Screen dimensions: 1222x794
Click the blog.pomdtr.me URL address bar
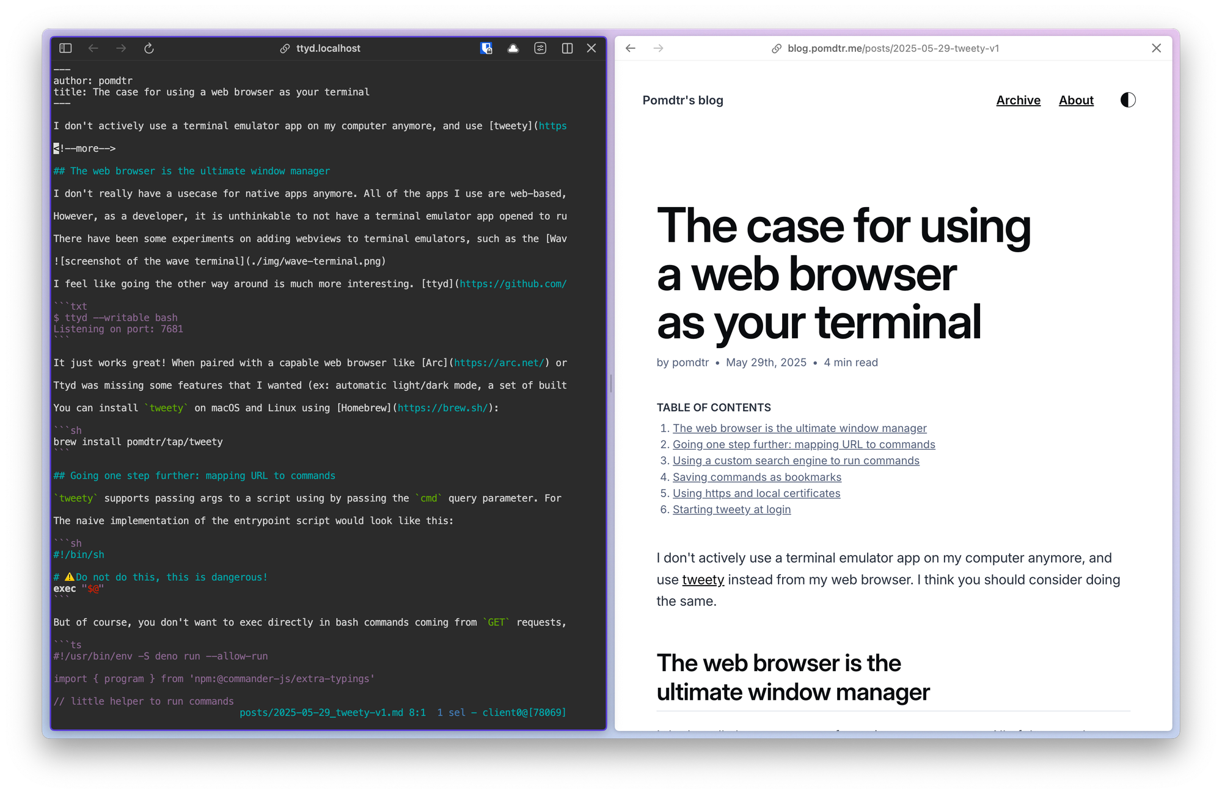[893, 48]
